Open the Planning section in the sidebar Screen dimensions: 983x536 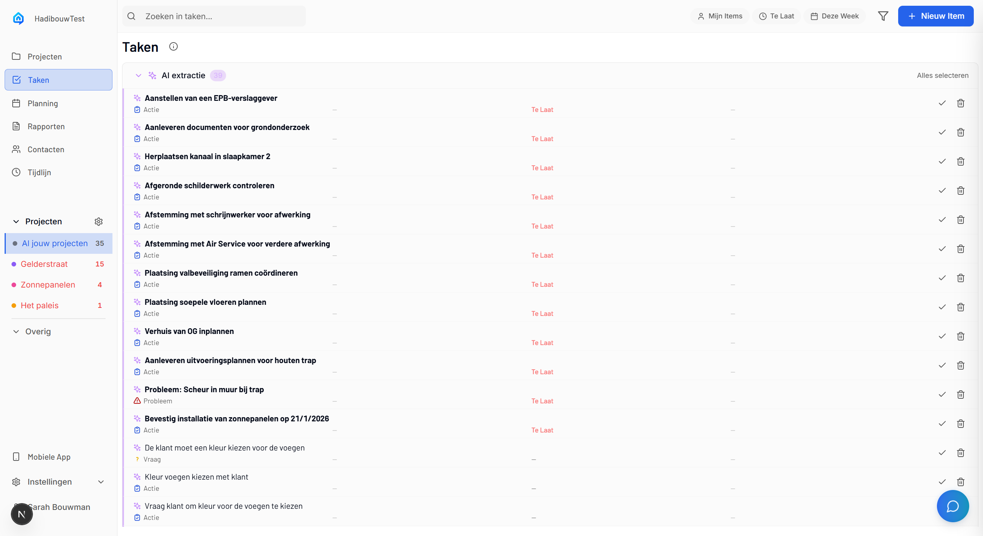point(43,103)
